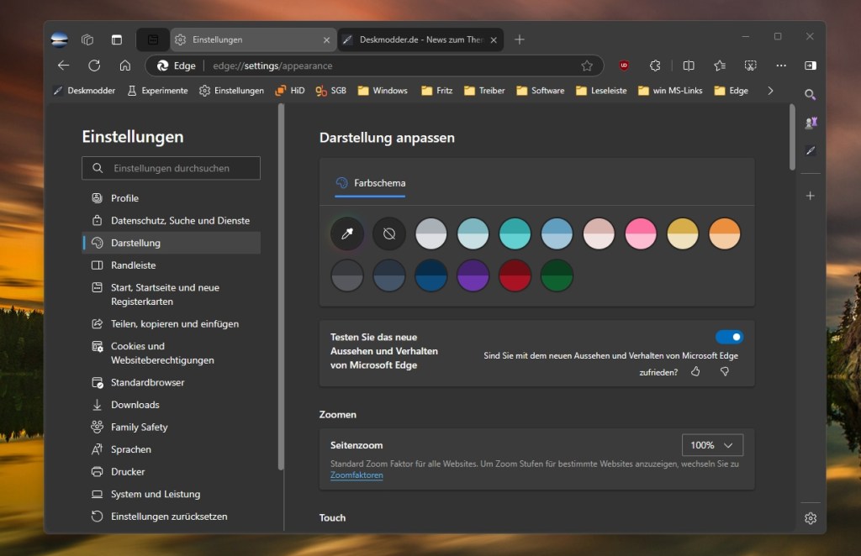Click the uBlock Origin extension icon

[x=623, y=66]
